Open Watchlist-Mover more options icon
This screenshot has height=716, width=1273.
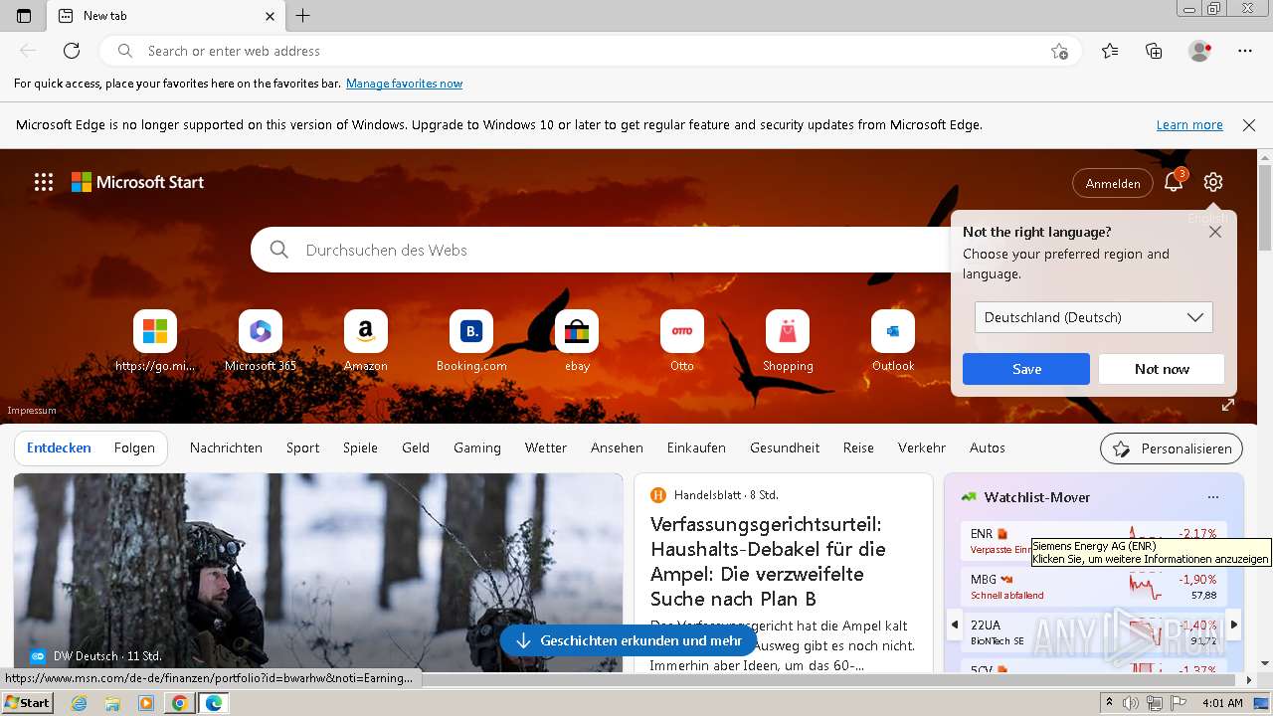pos(1212,497)
